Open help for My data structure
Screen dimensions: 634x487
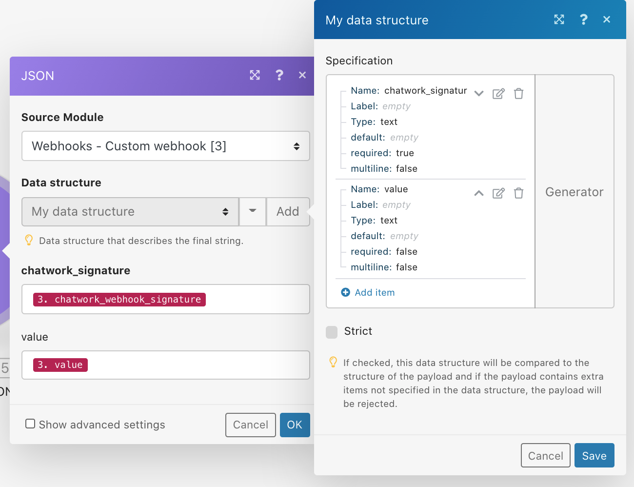(x=583, y=20)
